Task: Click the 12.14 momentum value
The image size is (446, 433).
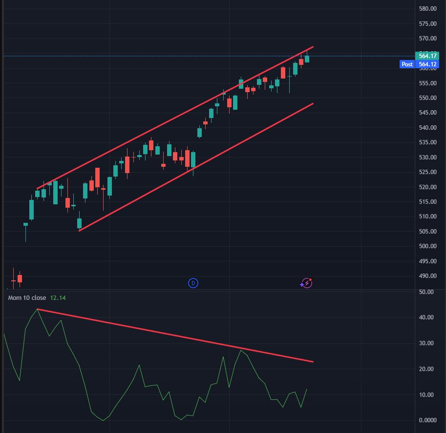Action: (58, 298)
